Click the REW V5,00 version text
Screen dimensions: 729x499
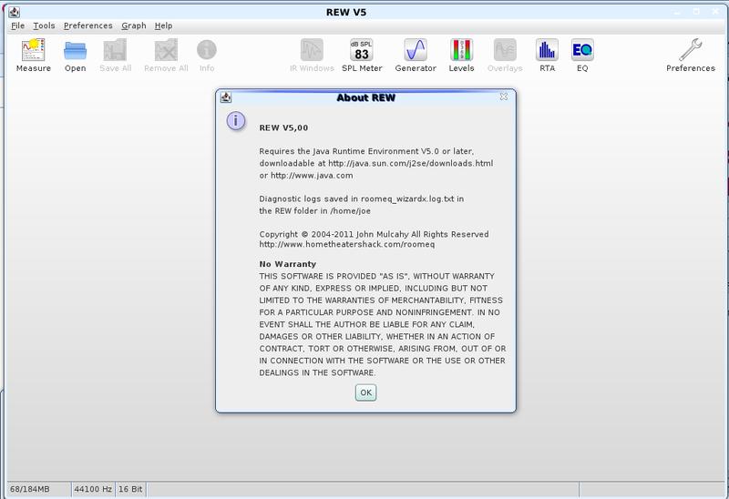pos(283,127)
